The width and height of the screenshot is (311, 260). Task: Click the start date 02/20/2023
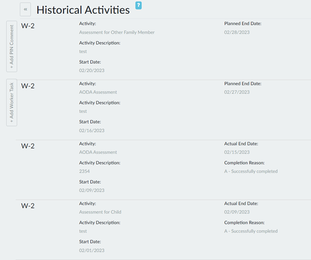click(x=92, y=71)
